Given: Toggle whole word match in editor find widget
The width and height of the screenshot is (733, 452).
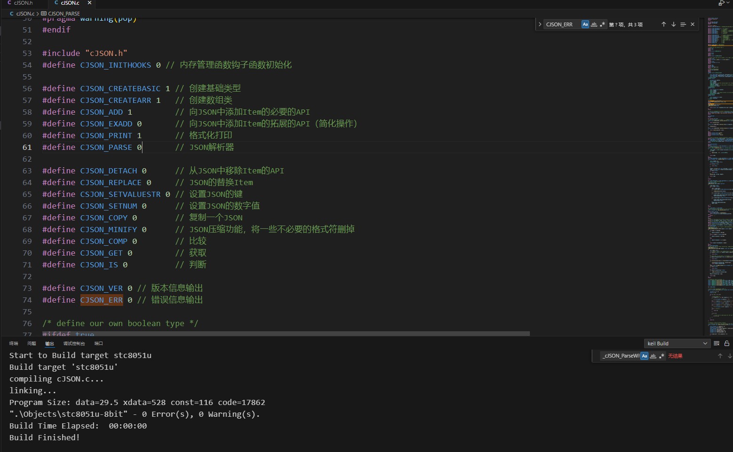Looking at the screenshot, I should click(594, 24).
